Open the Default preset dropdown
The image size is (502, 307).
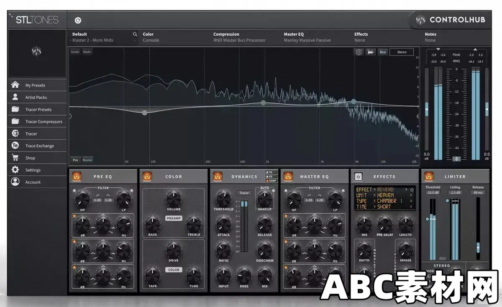(x=103, y=37)
